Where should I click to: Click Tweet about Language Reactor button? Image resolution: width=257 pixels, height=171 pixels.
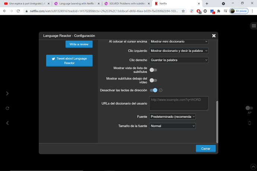[x=69, y=61]
